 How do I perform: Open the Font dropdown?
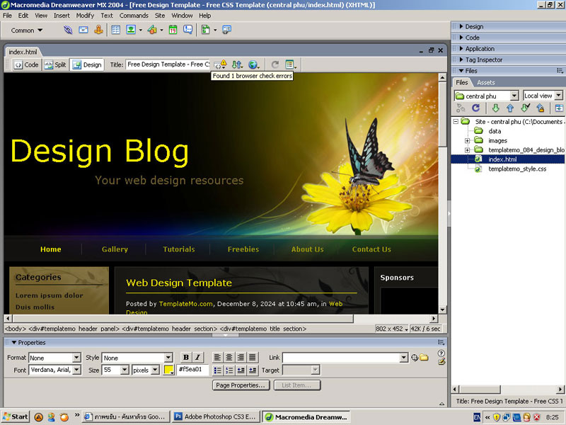tap(76, 370)
